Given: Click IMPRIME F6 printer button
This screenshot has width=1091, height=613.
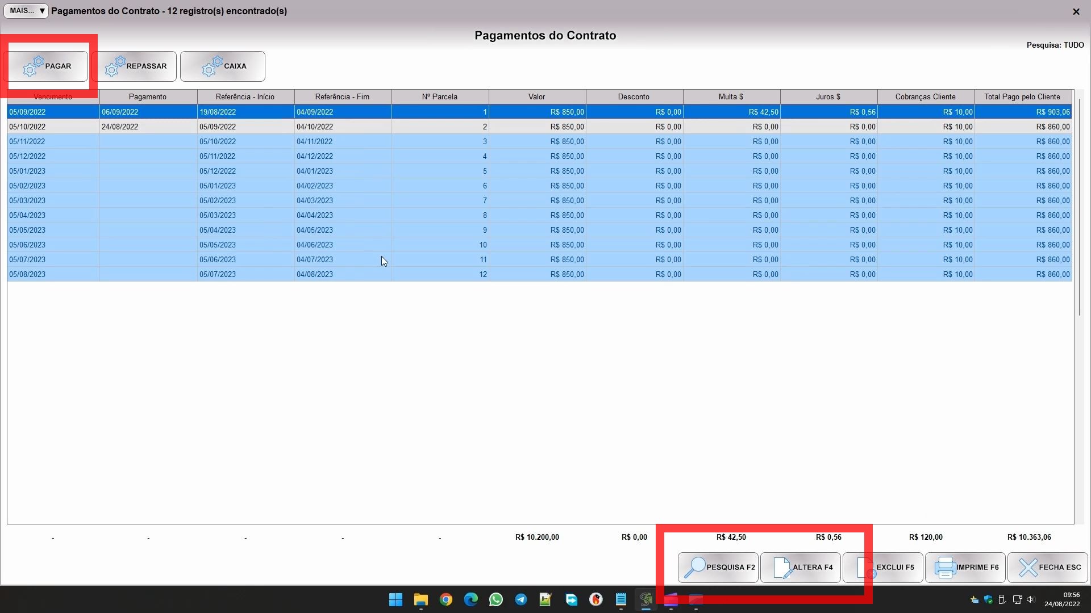Looking at the screenshot, I should [965, 568].
